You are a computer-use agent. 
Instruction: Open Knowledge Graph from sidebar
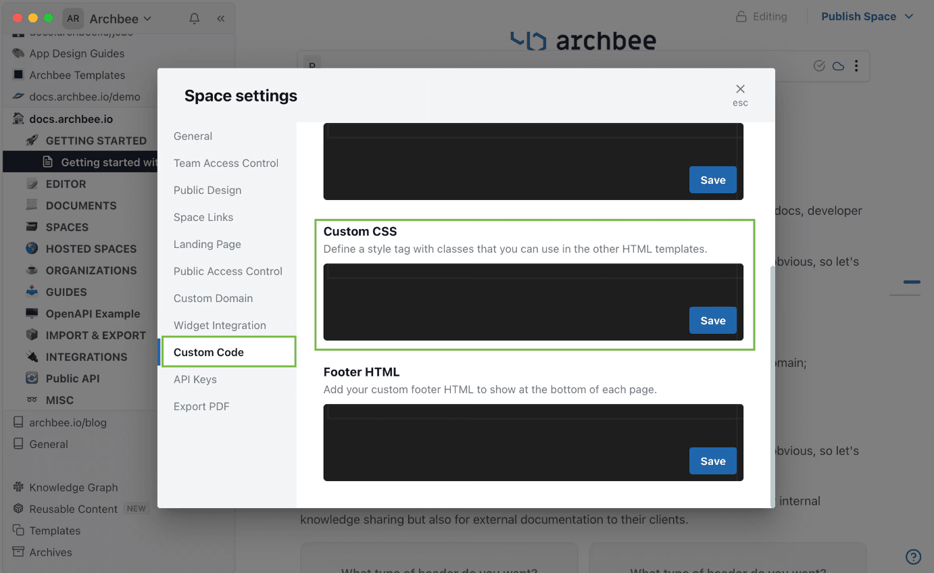pyautogui.click(x=73, y=487)
